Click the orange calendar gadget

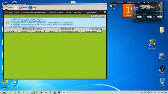pyautogui.click(x=127, y=11)
